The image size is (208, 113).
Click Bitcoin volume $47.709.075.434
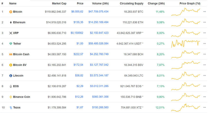coord(99,12)
